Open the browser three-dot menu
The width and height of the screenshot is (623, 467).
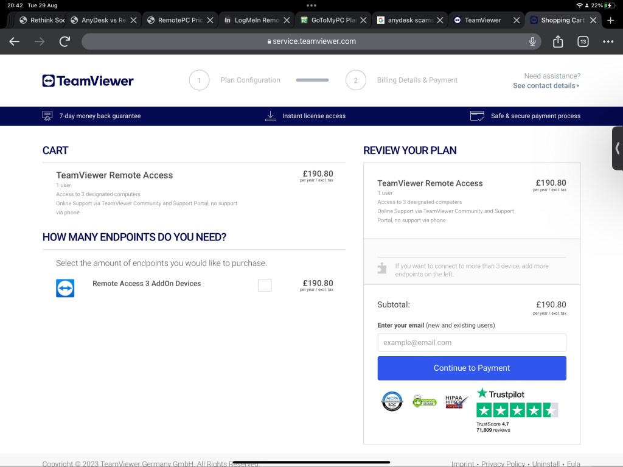608,41
